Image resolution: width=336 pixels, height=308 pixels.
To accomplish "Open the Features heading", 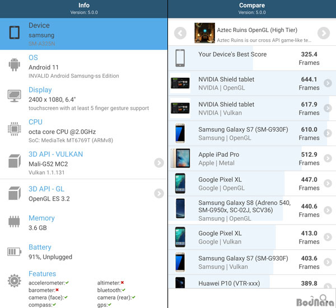I will pos(42,273).
